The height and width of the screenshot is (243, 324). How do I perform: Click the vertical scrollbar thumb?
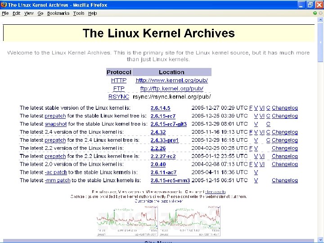320,42
